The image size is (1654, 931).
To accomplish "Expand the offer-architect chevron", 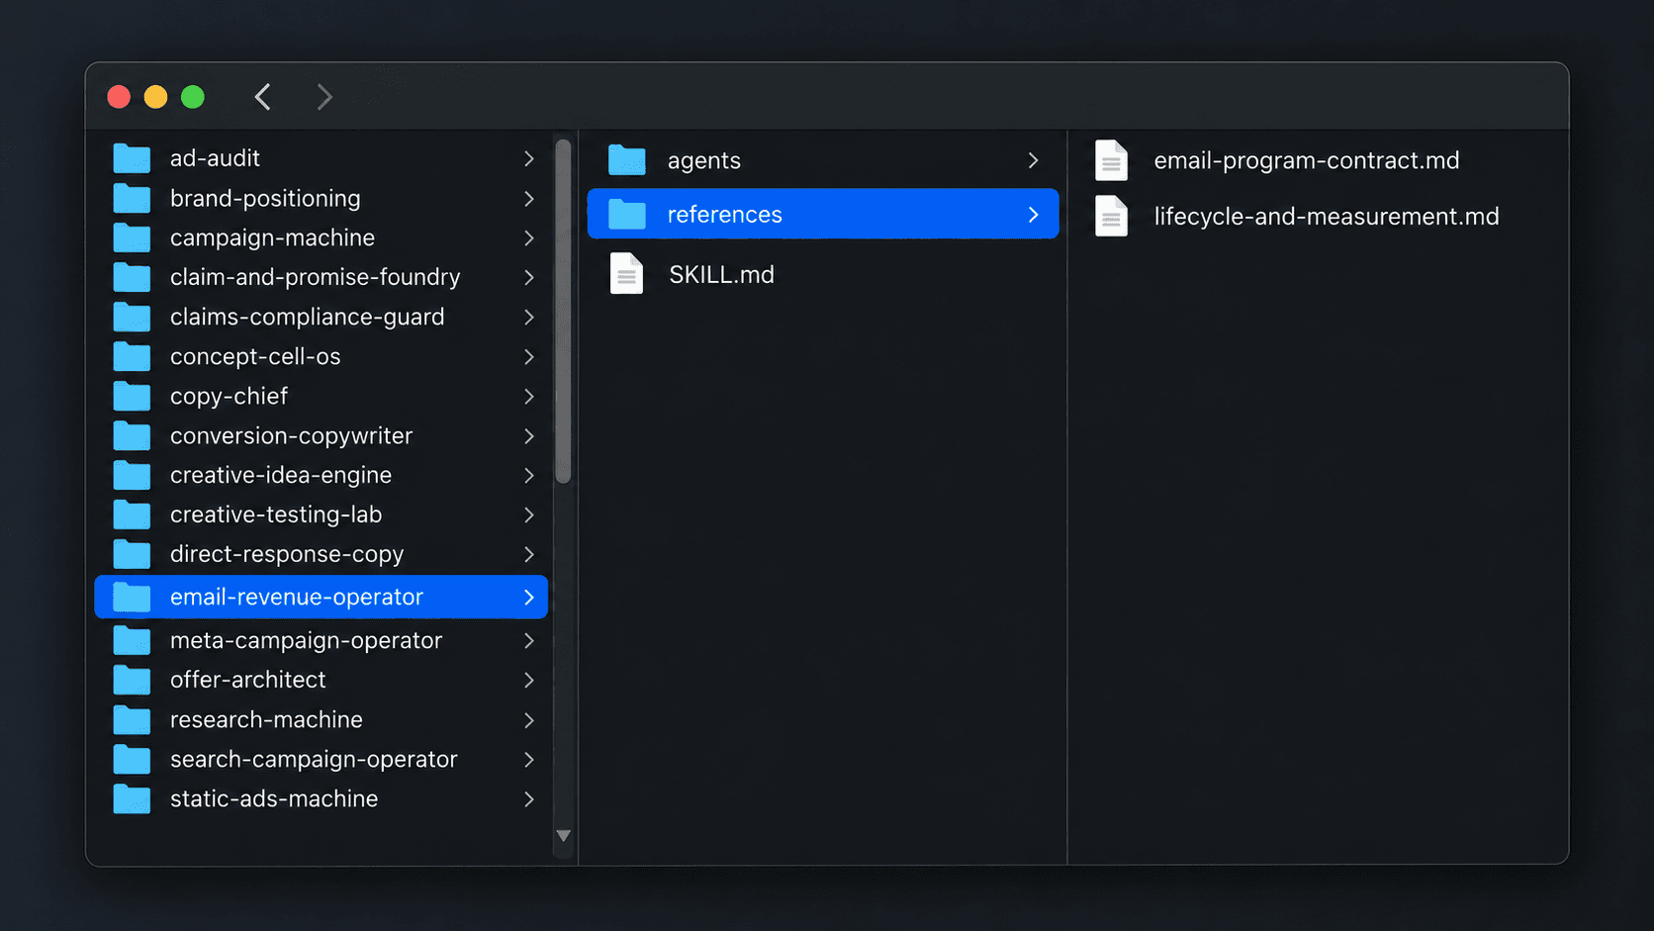I will coord(529,680).
